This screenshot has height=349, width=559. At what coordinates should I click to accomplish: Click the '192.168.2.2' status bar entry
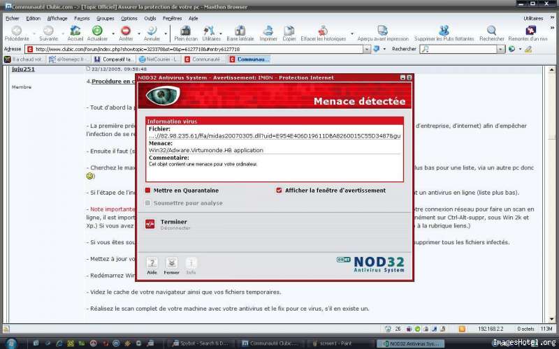coord(491,329)
